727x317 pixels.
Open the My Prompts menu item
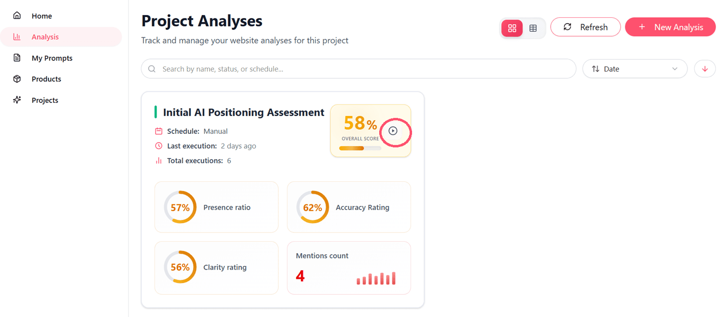point(52,58)
